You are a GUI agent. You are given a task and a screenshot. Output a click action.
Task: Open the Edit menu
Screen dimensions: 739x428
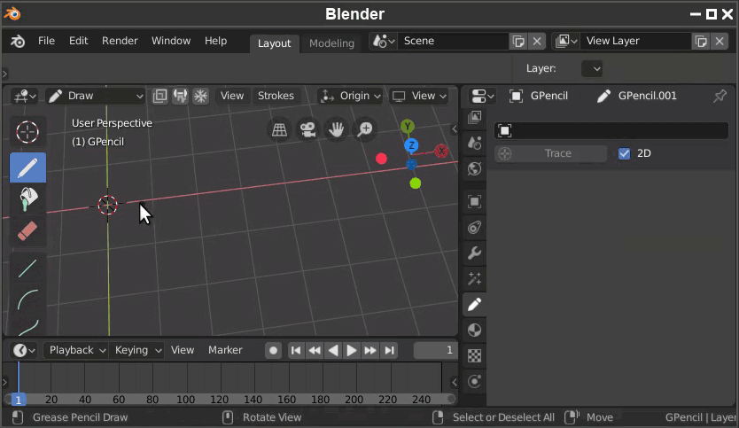point(78,41)
